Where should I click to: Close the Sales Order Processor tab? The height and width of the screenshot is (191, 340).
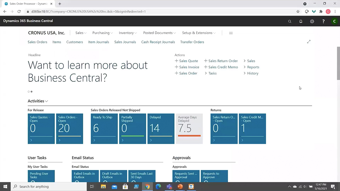(x=51, y=4)
